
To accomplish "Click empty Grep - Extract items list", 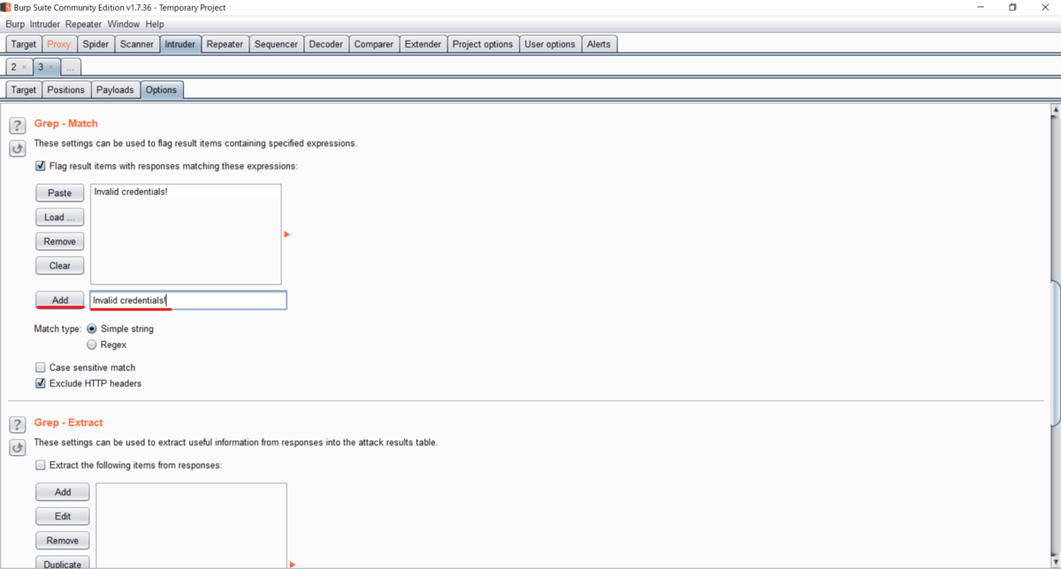I will 192,526.
